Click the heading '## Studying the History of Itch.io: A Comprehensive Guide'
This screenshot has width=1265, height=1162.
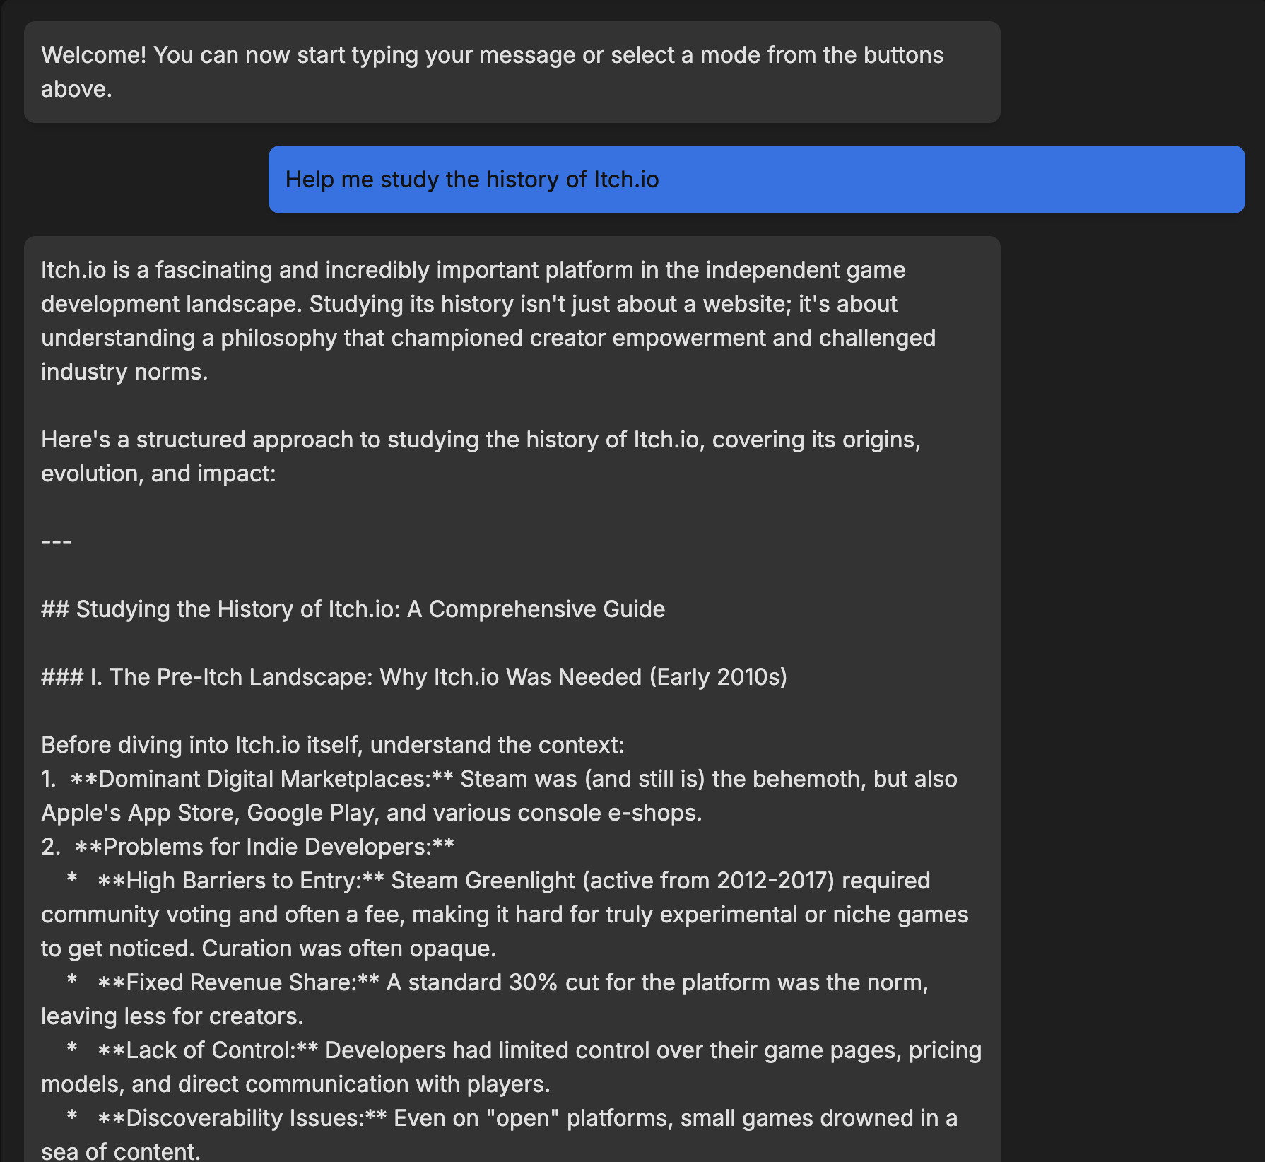353,609
